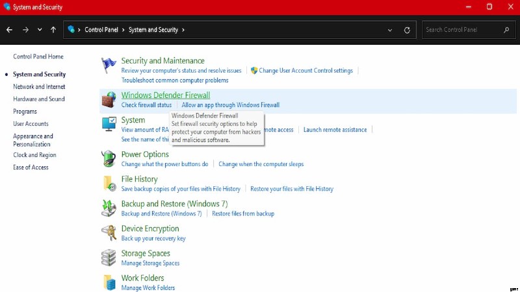Open the File History heading
The height and width of the screenshot is (292, 520).
[x=139, y=179]
